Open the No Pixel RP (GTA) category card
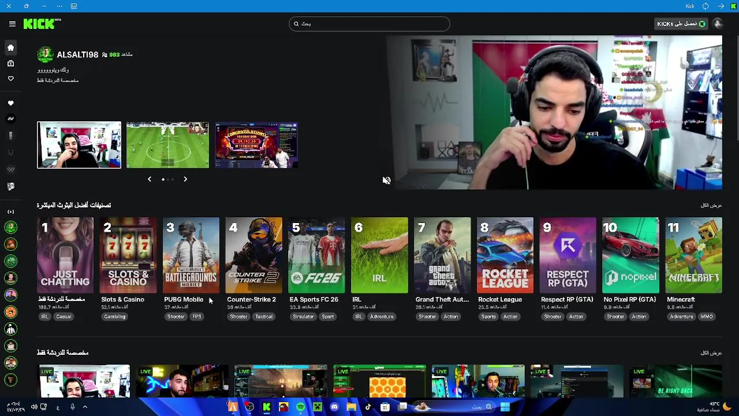This screenshot has height=416, width=739. [x=630, y=255]
